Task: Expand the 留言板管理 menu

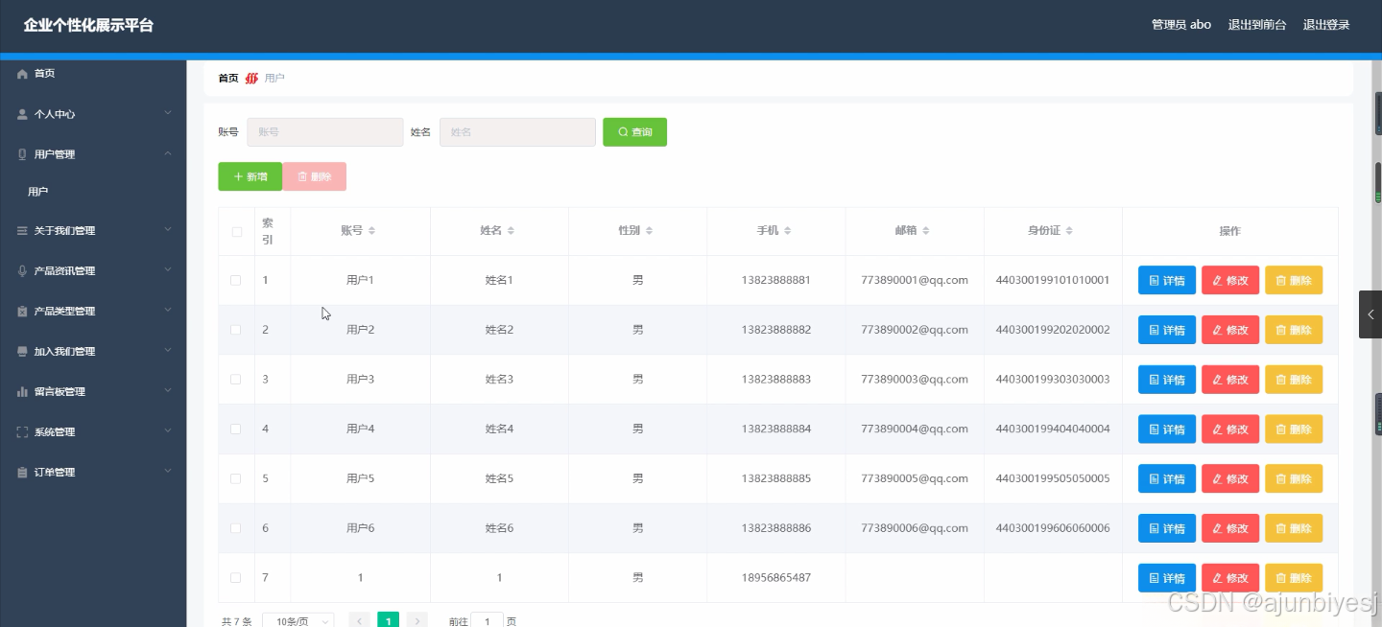Action: 168,391
